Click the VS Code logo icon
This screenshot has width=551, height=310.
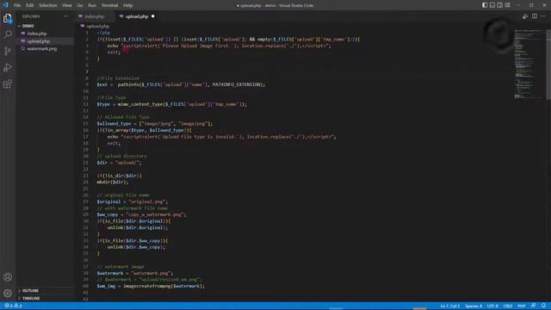[x=5, y=5]
